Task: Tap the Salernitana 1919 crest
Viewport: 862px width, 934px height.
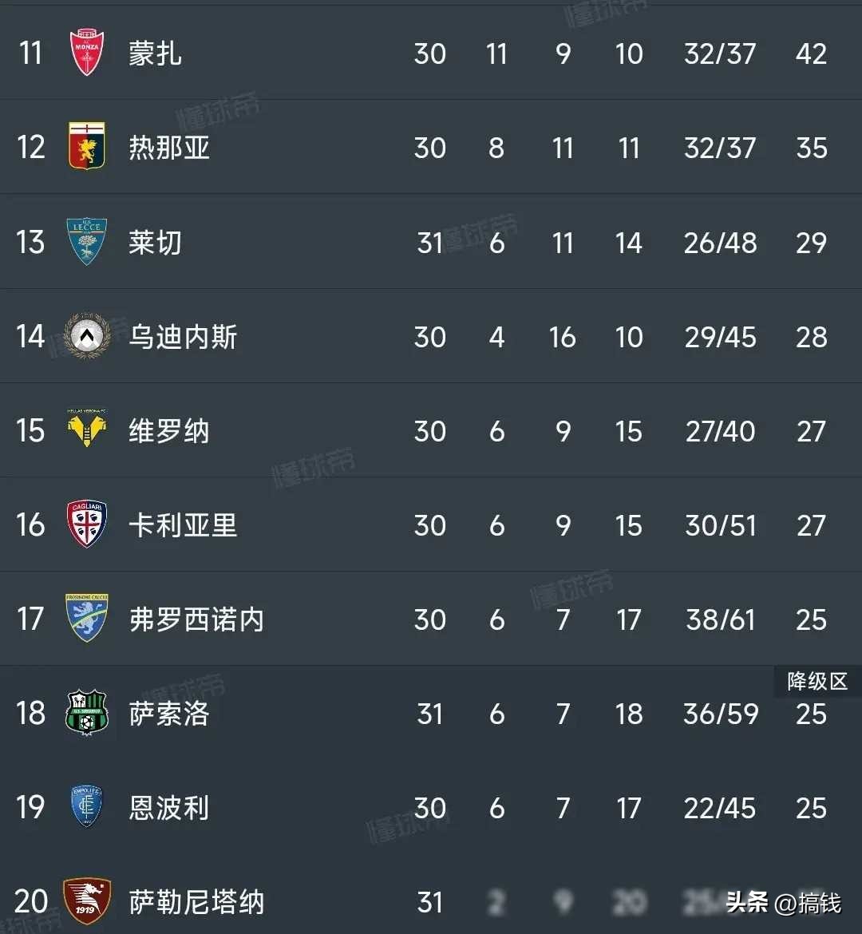Action: tap(87, 901)
